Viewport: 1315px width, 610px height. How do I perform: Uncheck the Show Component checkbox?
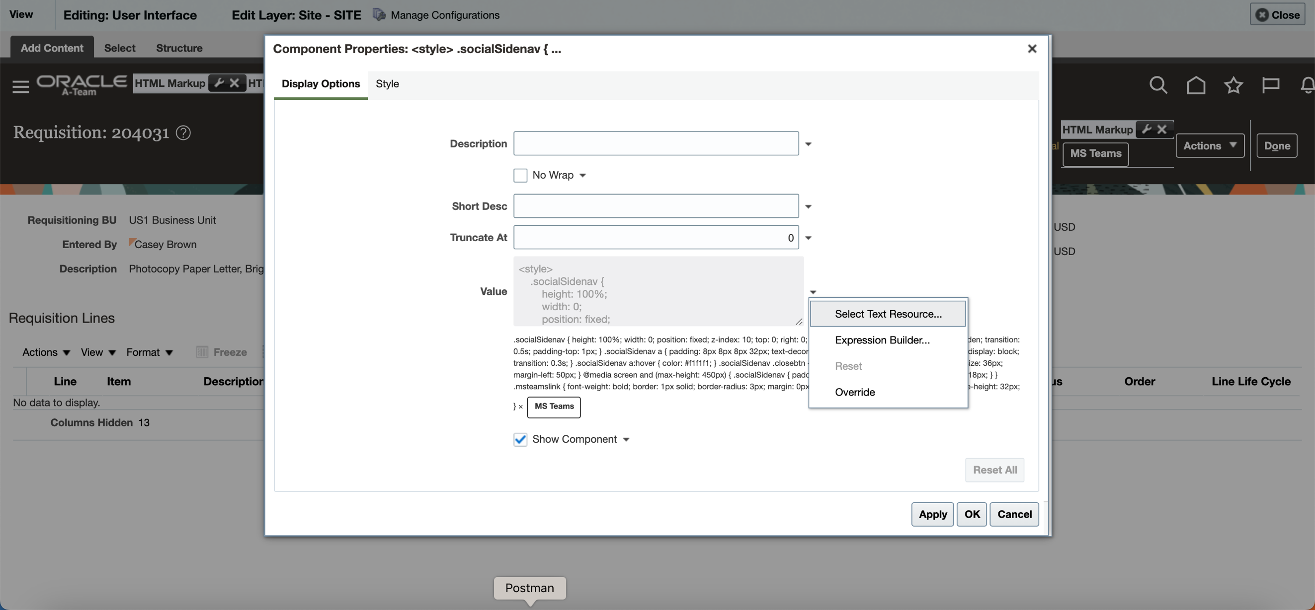coord(520,439)
